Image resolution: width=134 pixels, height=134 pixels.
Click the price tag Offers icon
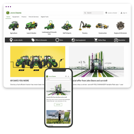point(33,40)
